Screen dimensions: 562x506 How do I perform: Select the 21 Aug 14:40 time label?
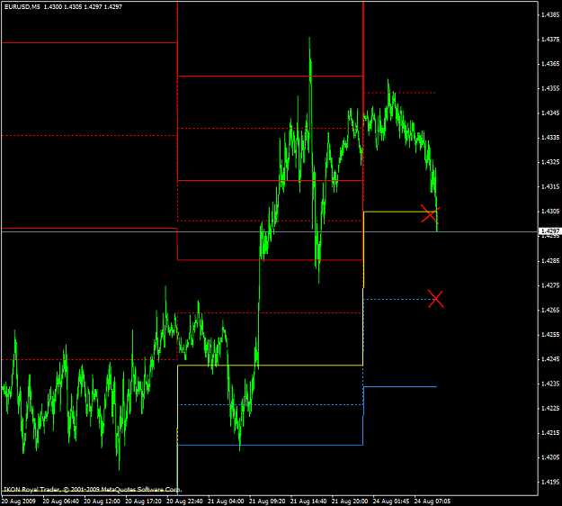(308, 501)
